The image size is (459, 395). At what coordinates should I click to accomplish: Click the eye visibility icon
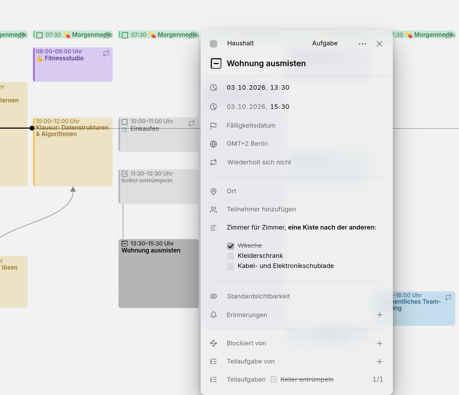pos(213,296)
